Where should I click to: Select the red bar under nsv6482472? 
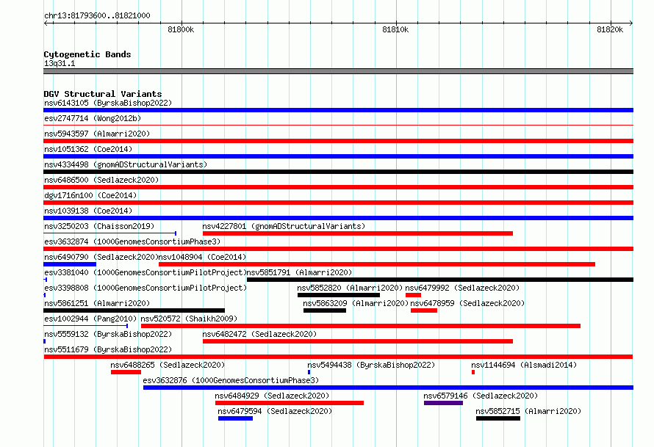tap(358, 341)
